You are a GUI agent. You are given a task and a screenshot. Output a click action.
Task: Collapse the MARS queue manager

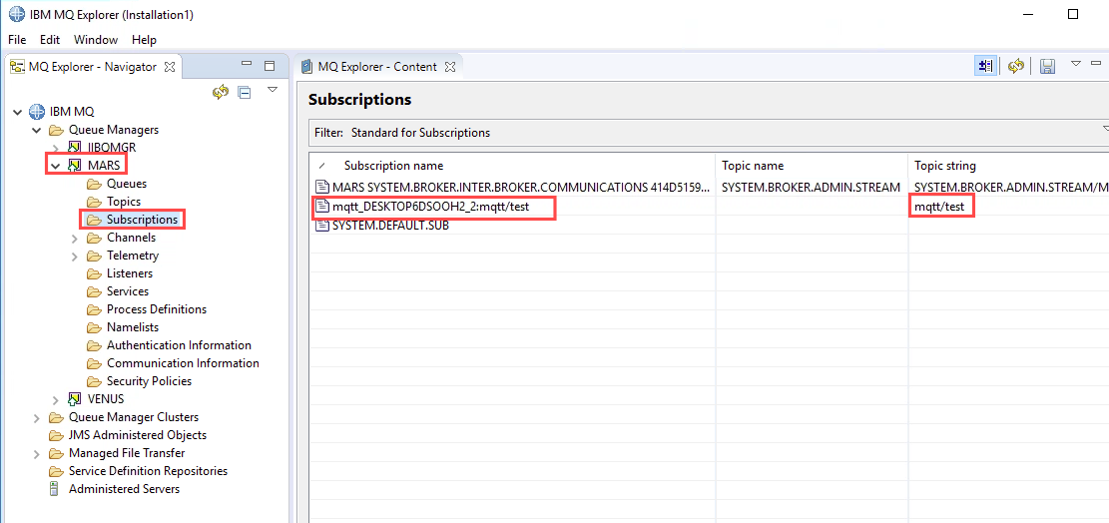pos(55,166)
